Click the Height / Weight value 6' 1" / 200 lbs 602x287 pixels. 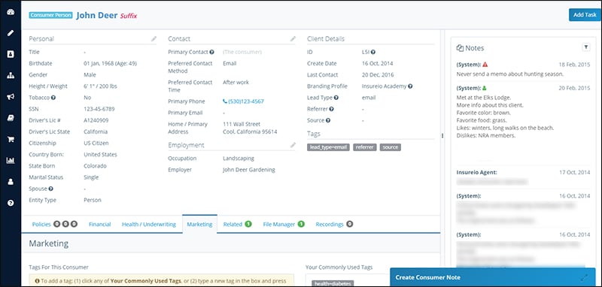pyautogui.click(x=100, y=86)
